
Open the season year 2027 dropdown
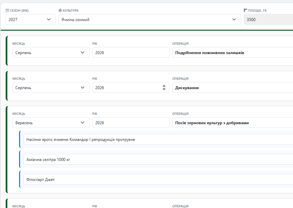pyautogui.click(x=31, y=19)
